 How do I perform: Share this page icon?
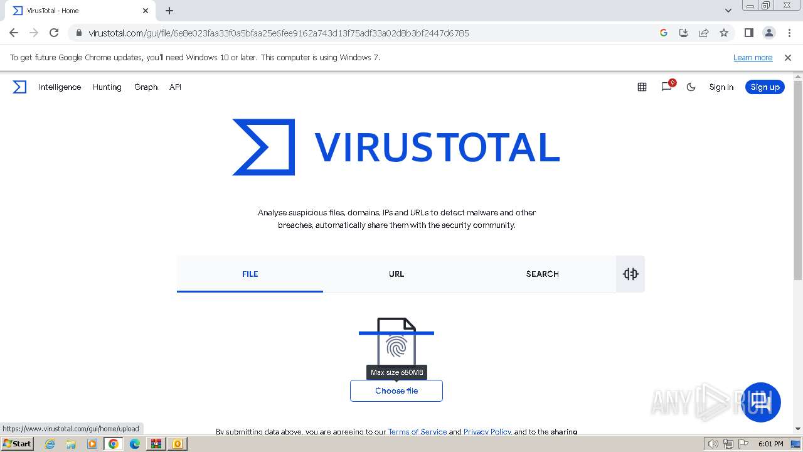point(704,33)
